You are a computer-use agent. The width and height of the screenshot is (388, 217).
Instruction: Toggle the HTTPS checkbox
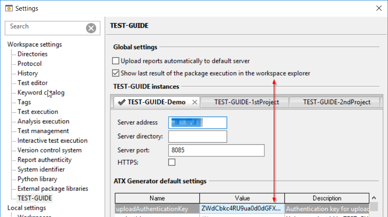[x=172, y=162]
